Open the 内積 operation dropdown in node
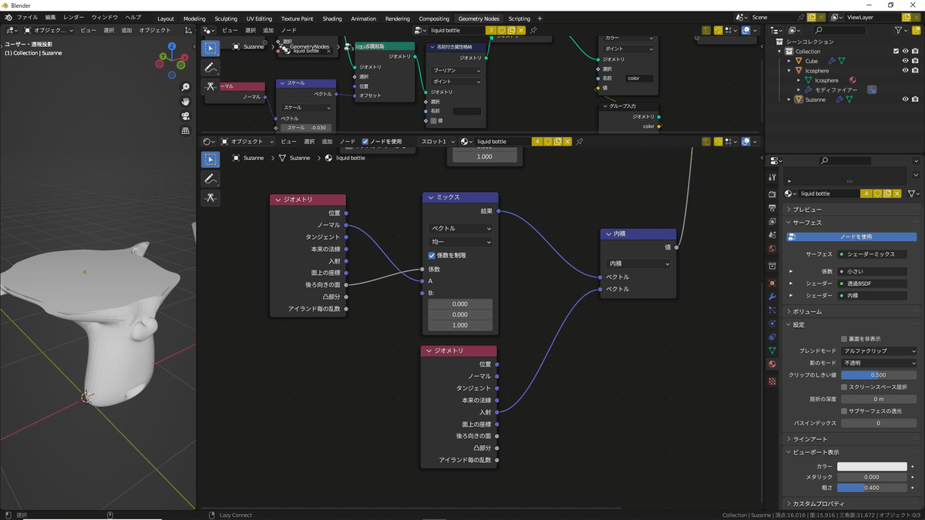 pos(638,263)
